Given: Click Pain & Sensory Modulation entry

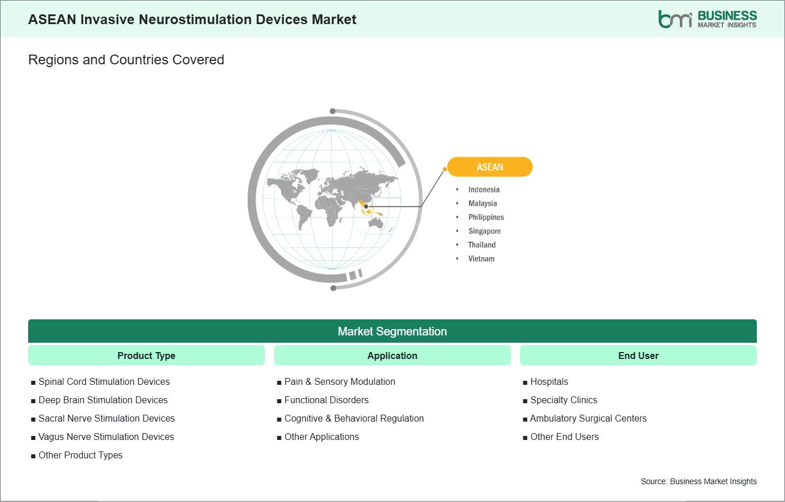Looking at the screenshot, I should [340, 381].
